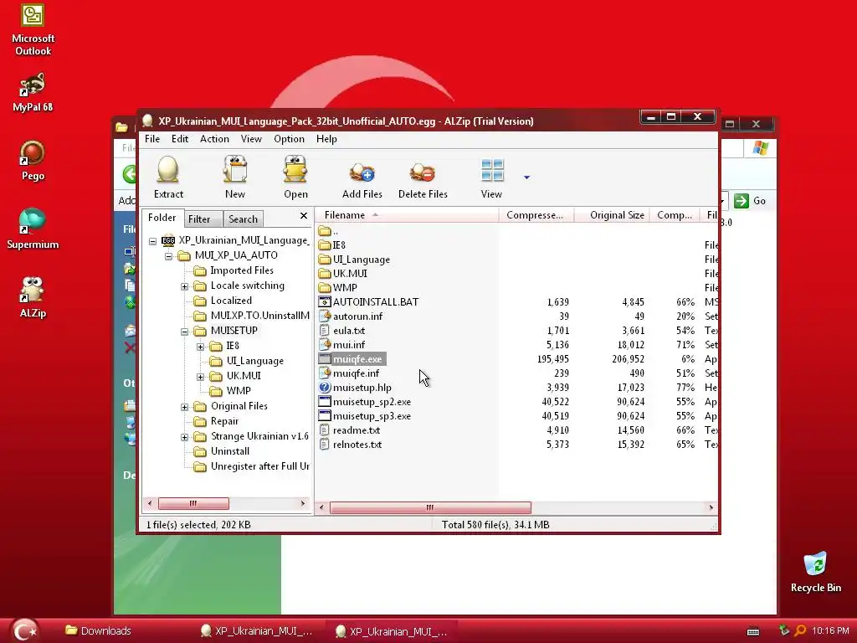The width and height of the screenshot is (857, 643).
Task: Select Imported Files in folder tree
Action: [242, 270]
